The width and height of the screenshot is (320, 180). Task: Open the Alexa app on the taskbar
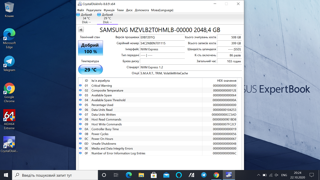point(179,175)
